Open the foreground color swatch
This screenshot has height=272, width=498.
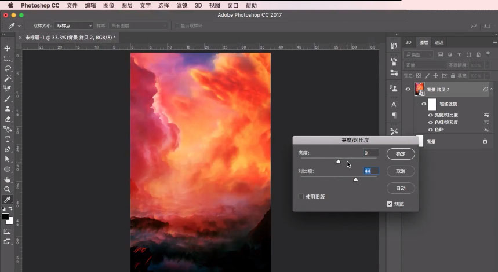pyautogui.click(x=5, y=216)
